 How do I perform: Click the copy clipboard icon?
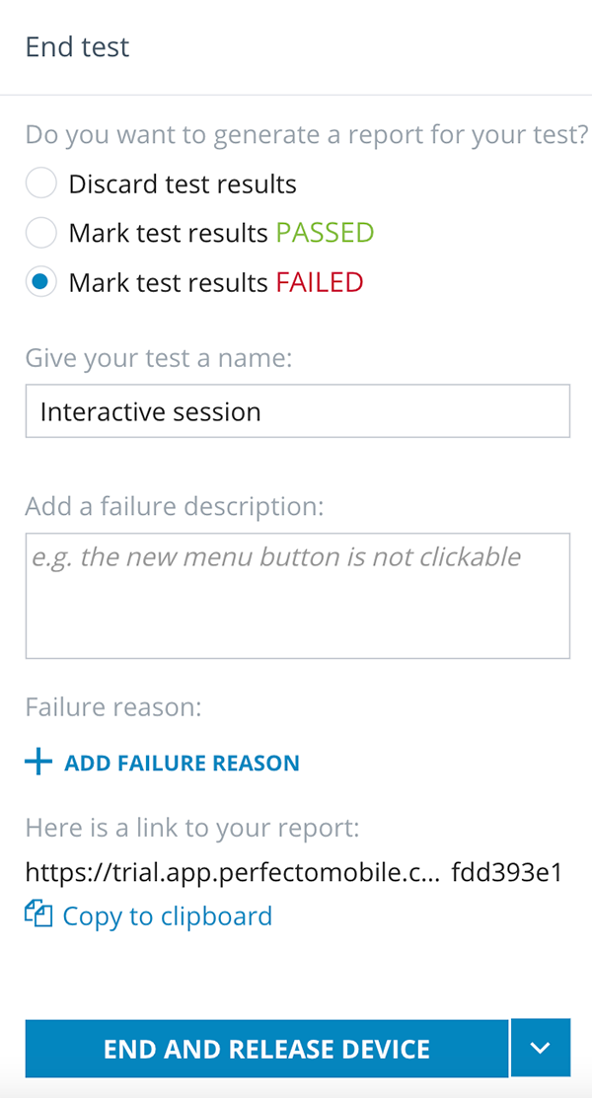coord(38,915)
